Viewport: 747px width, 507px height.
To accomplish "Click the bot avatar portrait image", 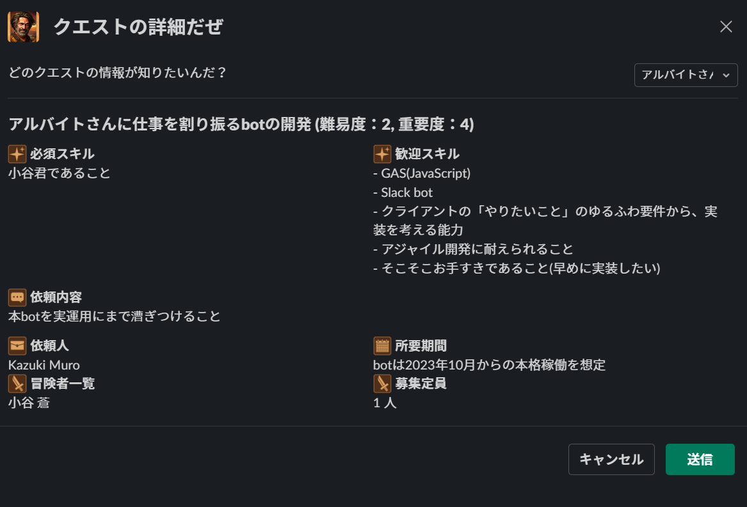I will point(23,27).
